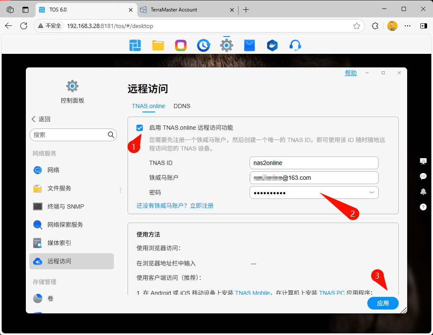Viewport: 433px width, 335px height.
Task: Open a new browser tab
Action: [246, 10]
